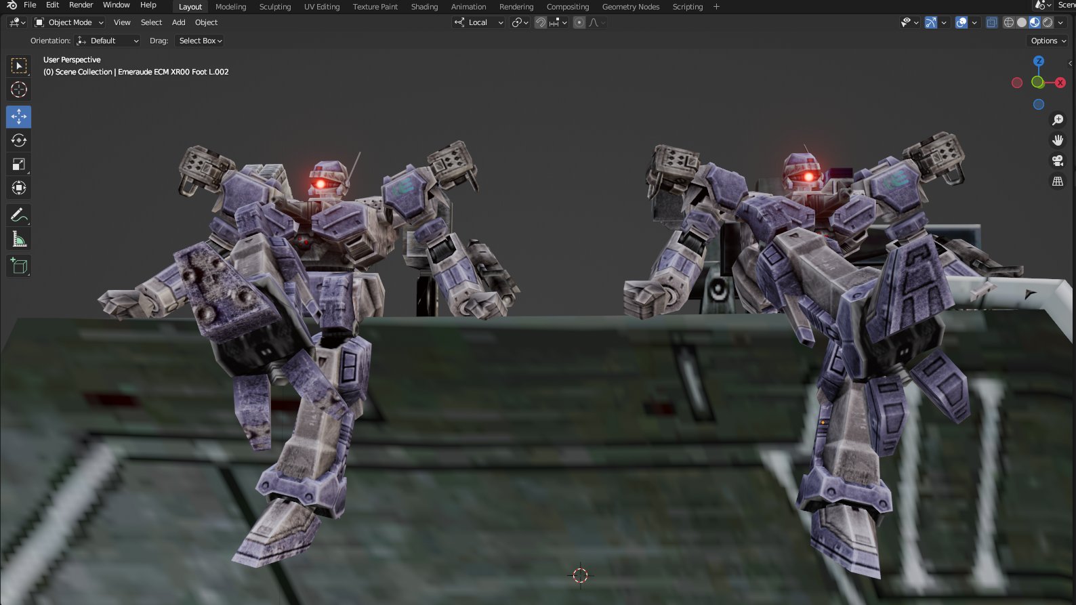Switch orthographic/perspective grid button
This screenshot has height=605, width=1076.
point(1058,181)
